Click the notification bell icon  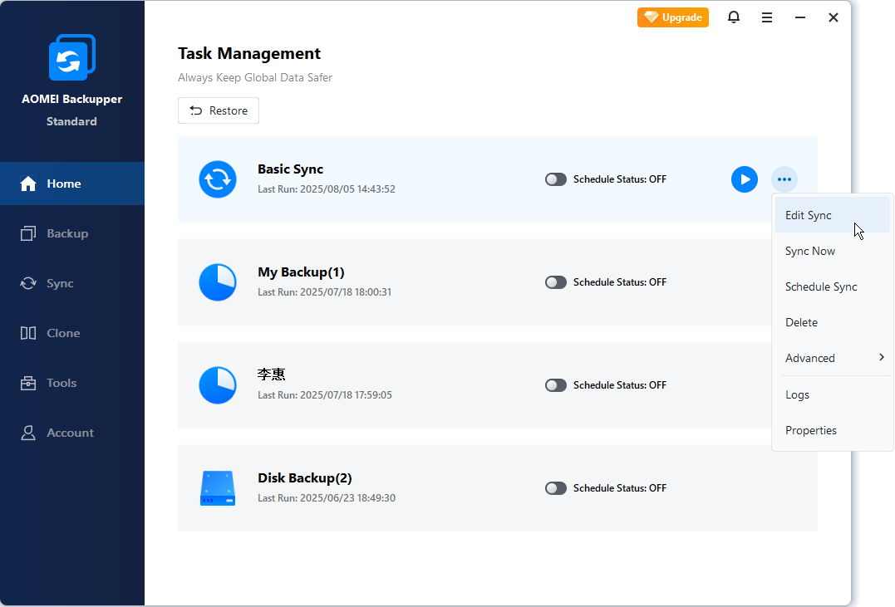(x=733, y=17)
